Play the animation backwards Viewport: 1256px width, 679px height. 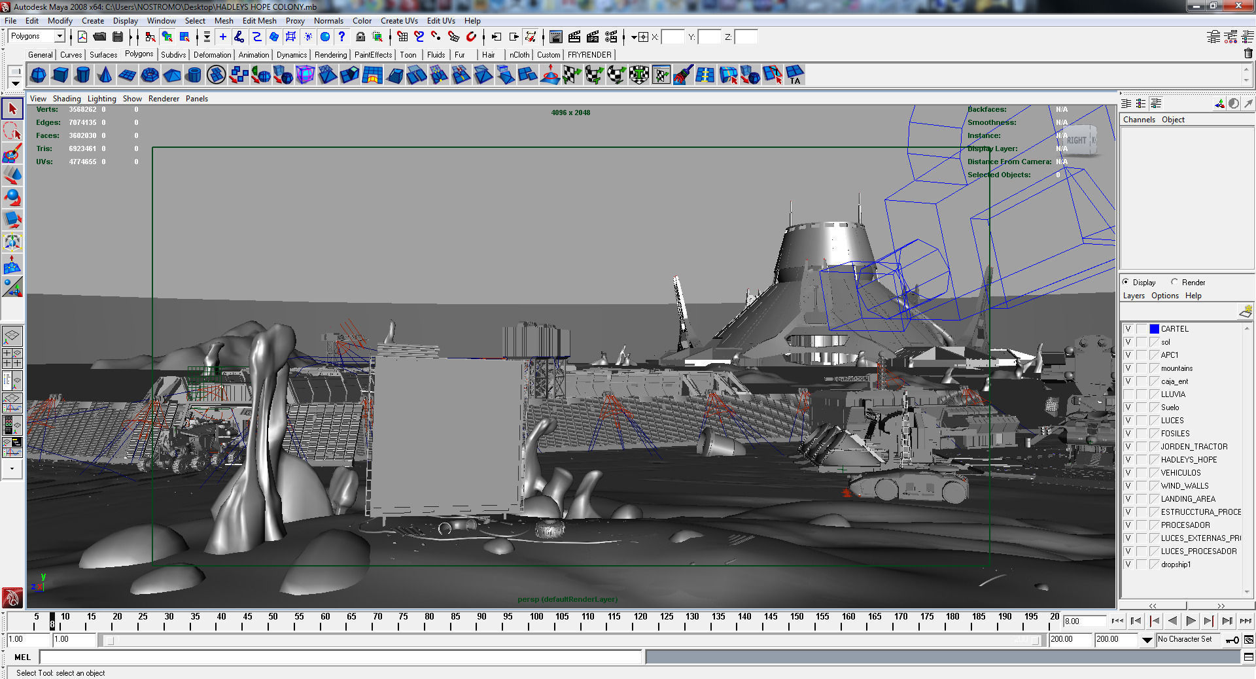coord(1172,621)
